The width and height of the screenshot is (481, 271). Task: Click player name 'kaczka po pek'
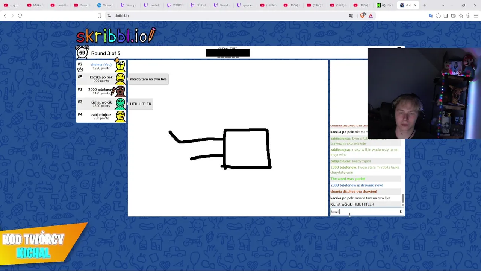[x=101, y=77]
